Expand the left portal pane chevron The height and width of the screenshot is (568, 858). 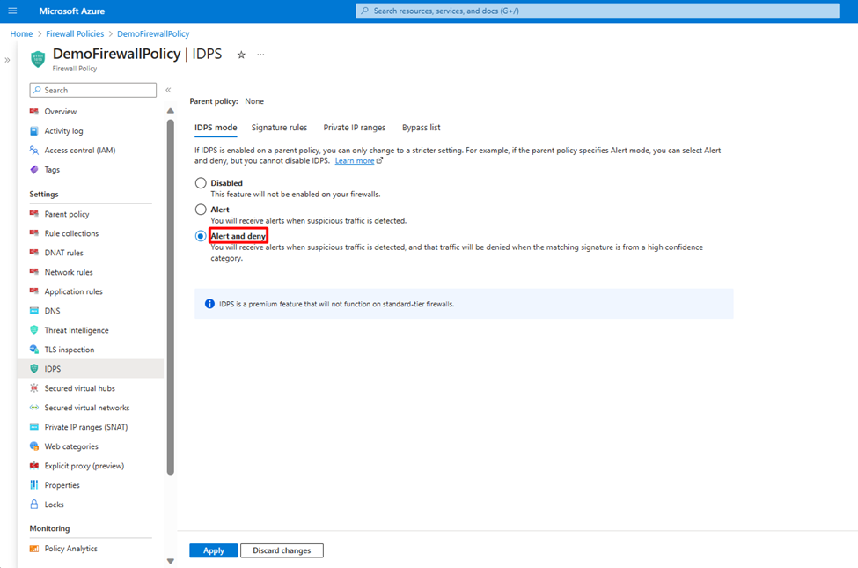click(7, 60)
